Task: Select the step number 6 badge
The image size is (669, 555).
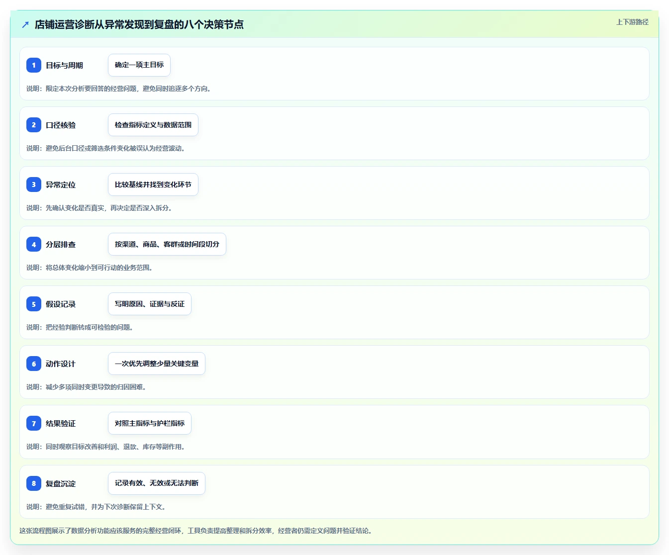Action: point(34,364)
